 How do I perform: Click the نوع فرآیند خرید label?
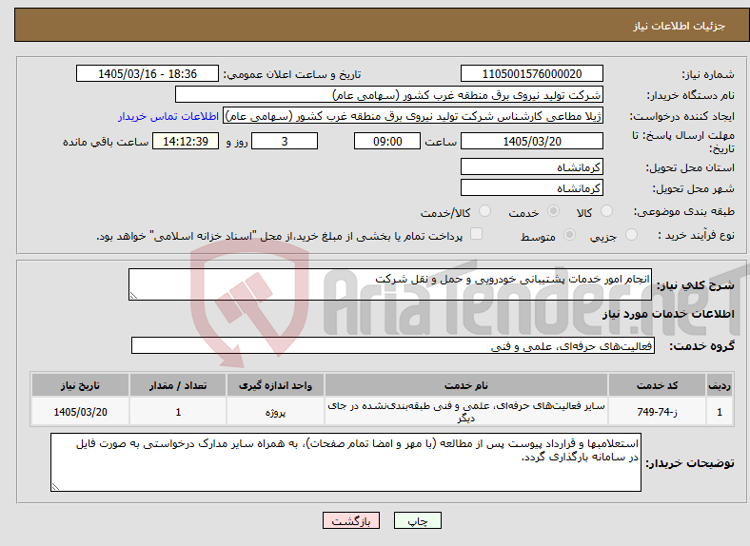coord(696,235)
